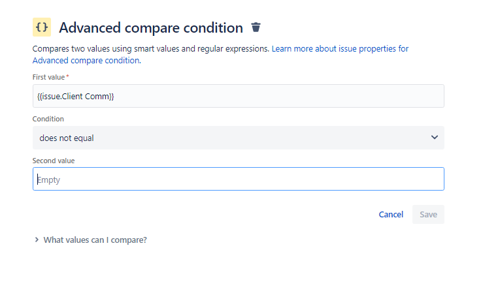Click the Second value label
The image size is (483, 297).
coord(54,161)
